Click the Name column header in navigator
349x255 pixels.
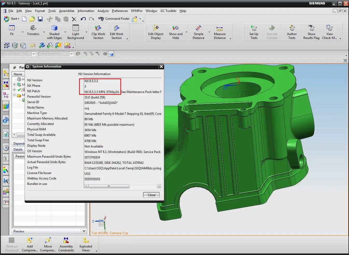tap(18, 74)
